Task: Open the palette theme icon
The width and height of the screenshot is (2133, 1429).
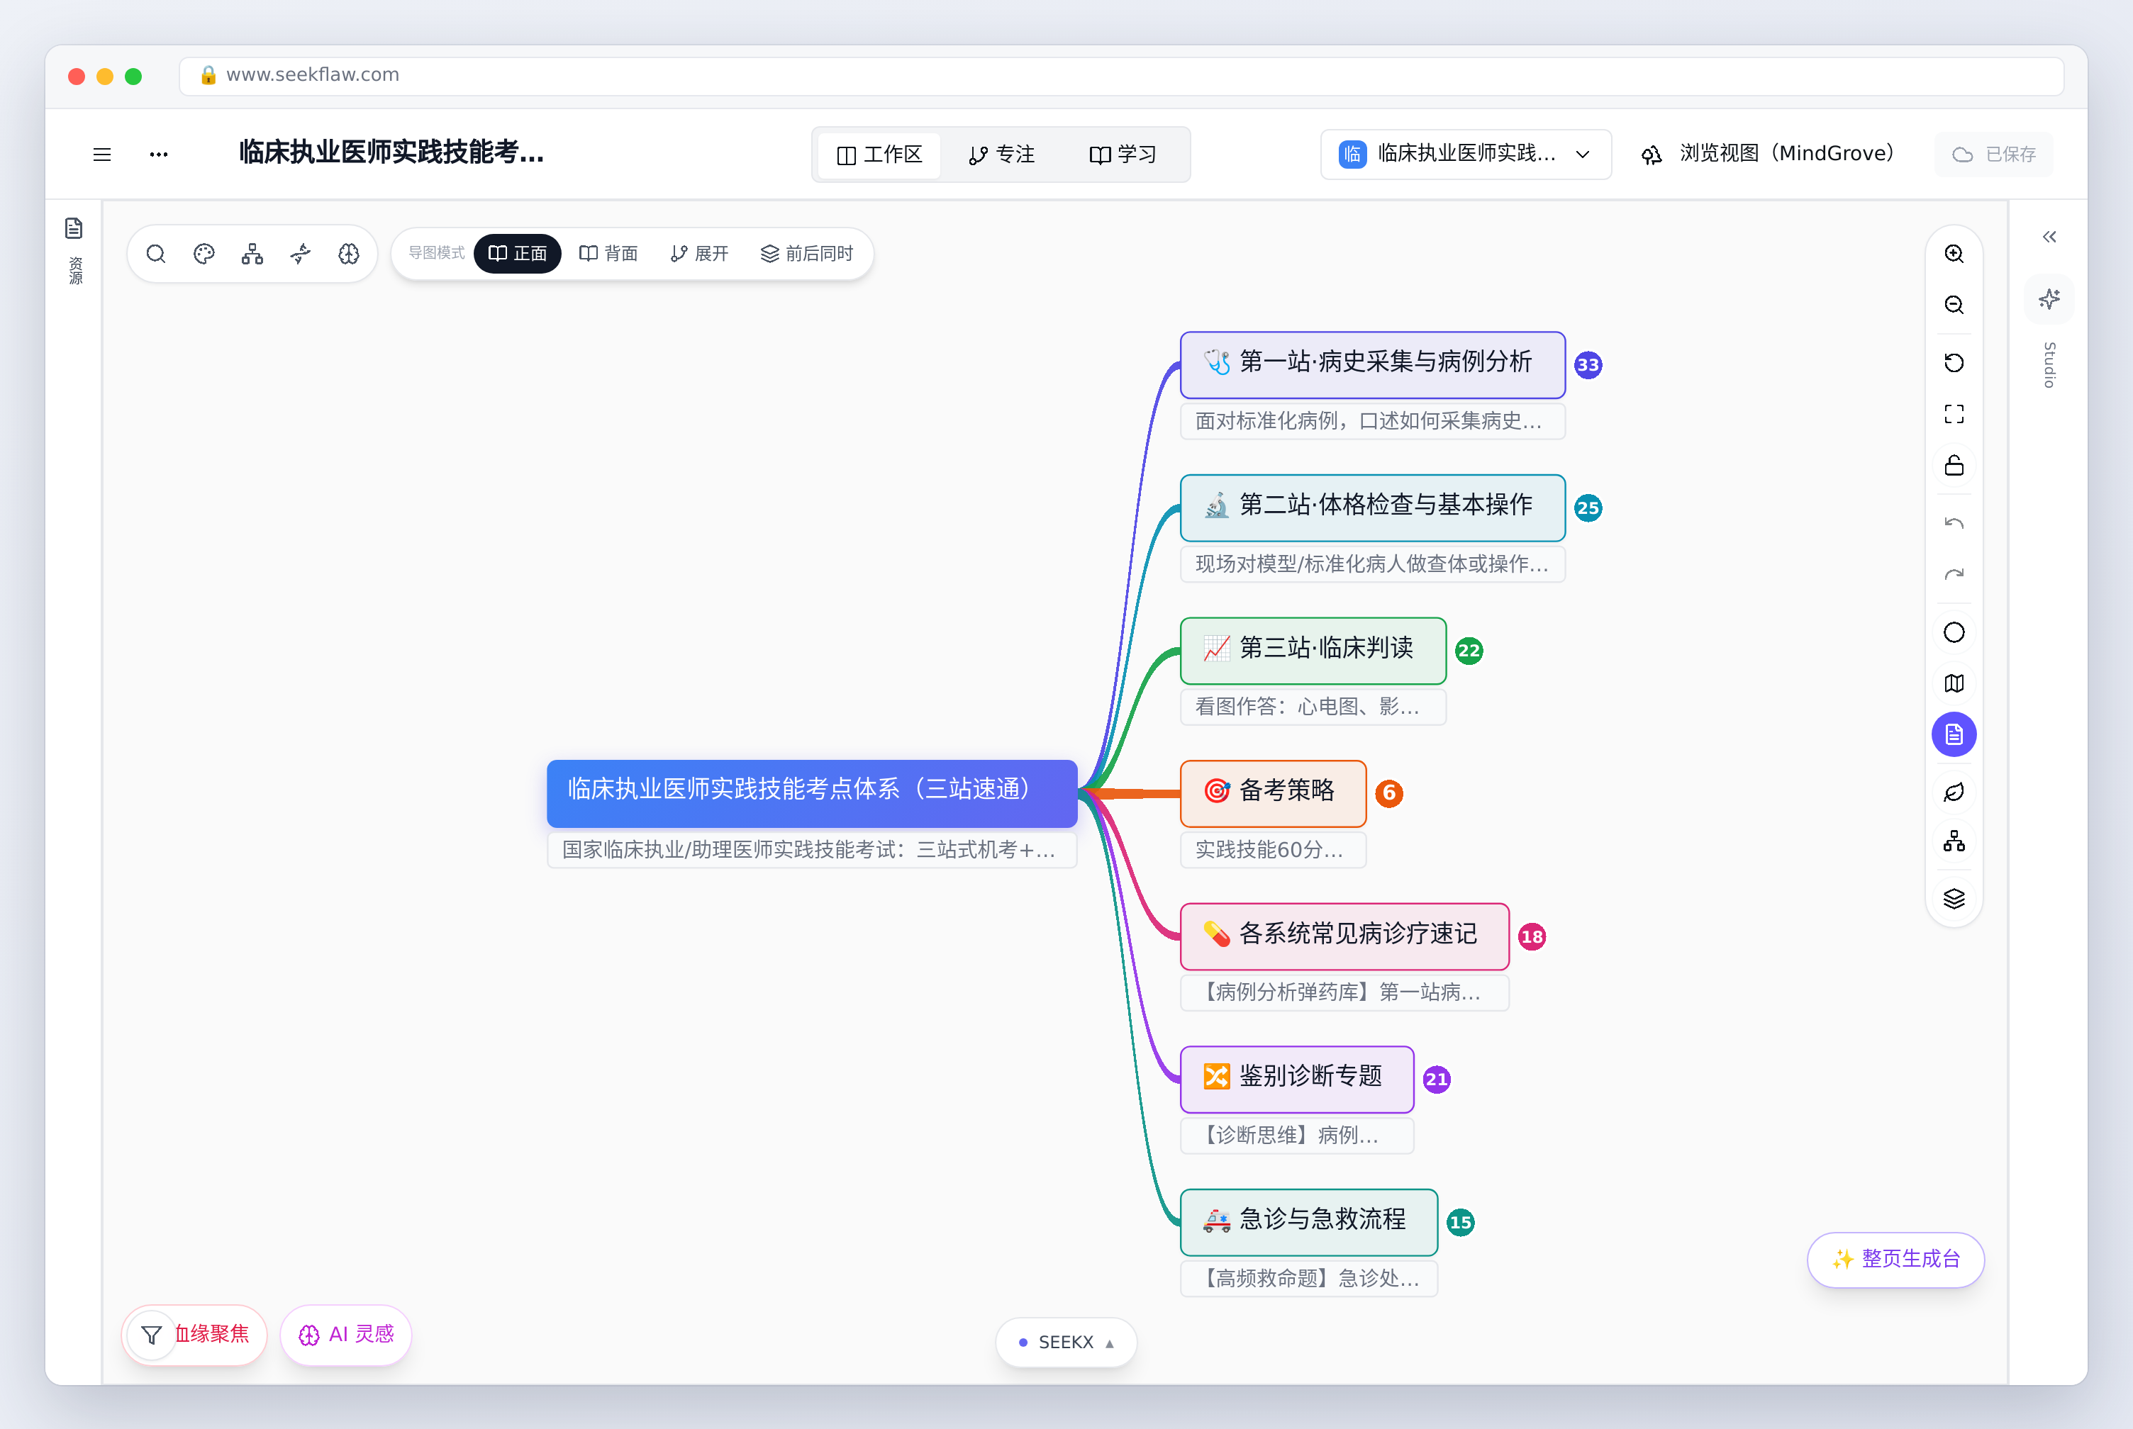Action: 204,253
